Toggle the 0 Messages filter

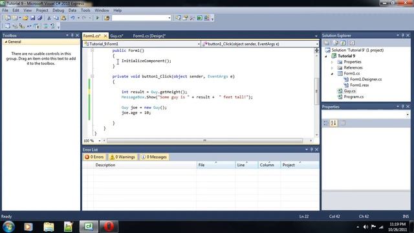154,157
